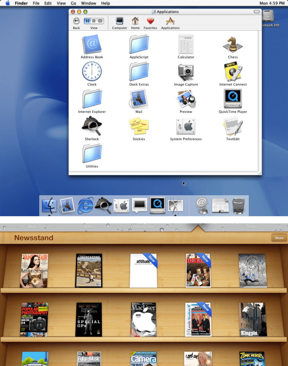Open the Edit menu

point(48,3)
